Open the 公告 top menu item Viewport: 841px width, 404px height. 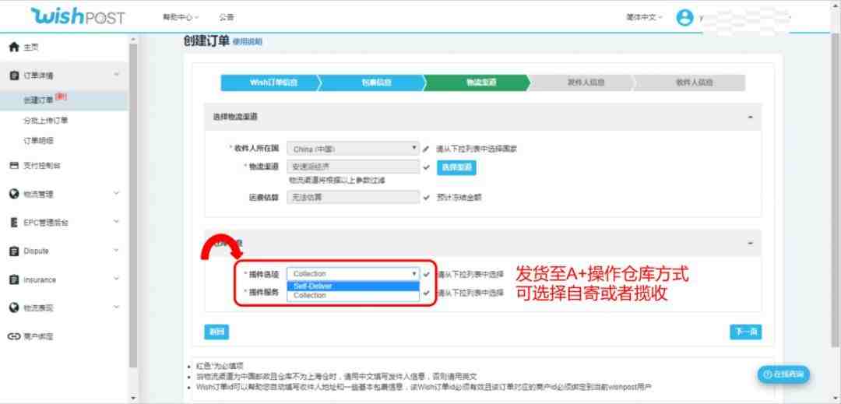[x=227, y=17]
